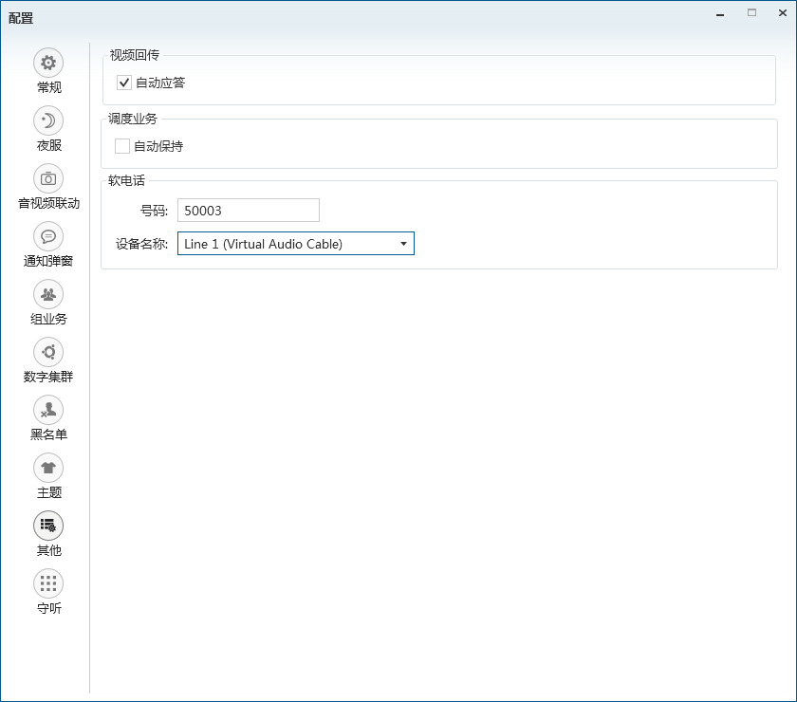Click the 自动应答 label text

(x=160, y=83)
